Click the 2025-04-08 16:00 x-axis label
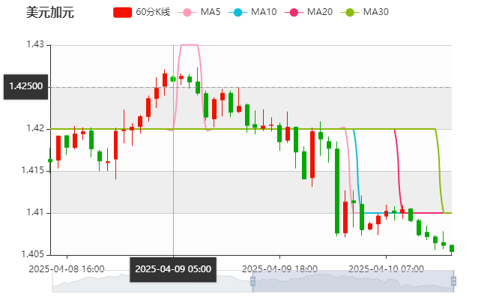Viewport: 502px width, 300px height. coord(67,269)
